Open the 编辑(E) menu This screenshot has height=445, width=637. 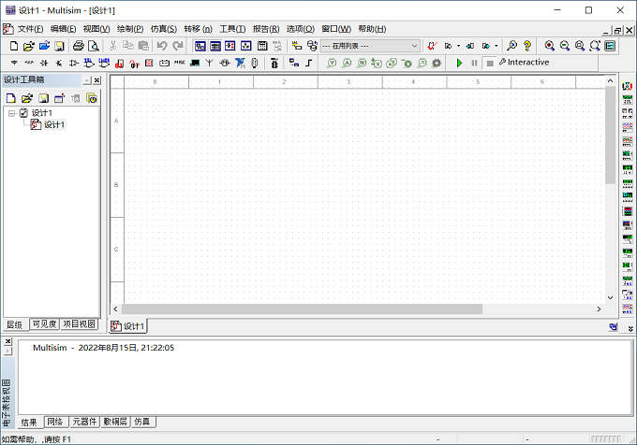click(x=64, y=29)
